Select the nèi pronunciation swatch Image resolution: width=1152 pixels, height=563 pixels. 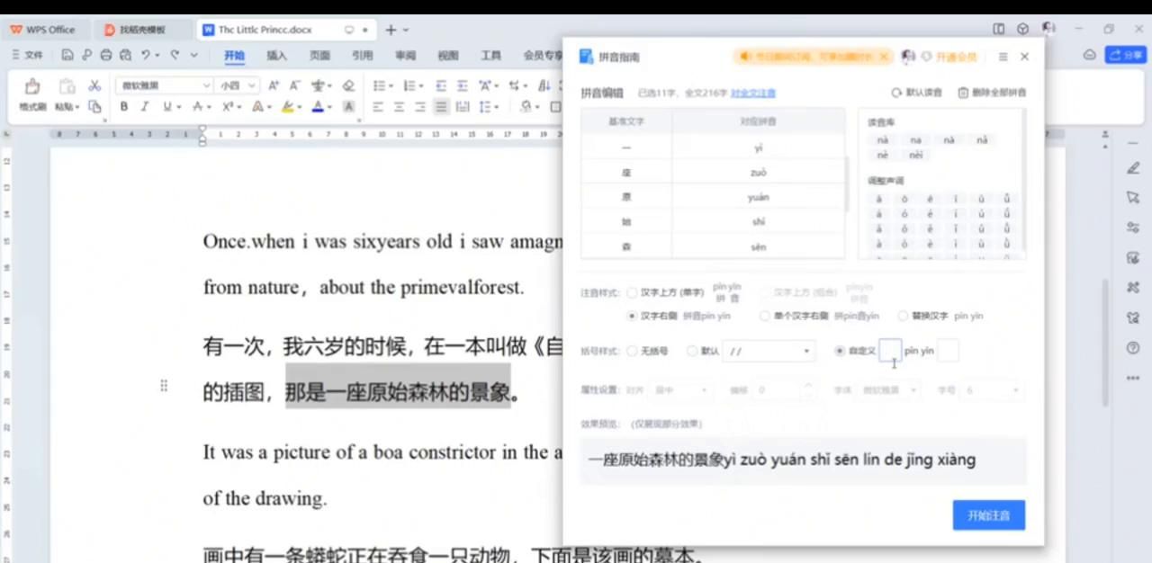point(916,155)
